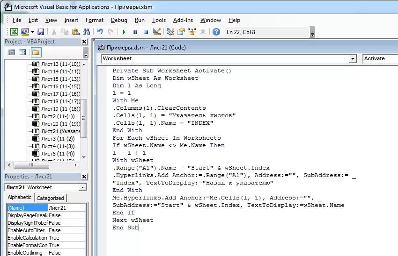This screenshot has height=256, width=398.
Task: Switch to the Alphabetic tab
Action: (x=20, y=197)
